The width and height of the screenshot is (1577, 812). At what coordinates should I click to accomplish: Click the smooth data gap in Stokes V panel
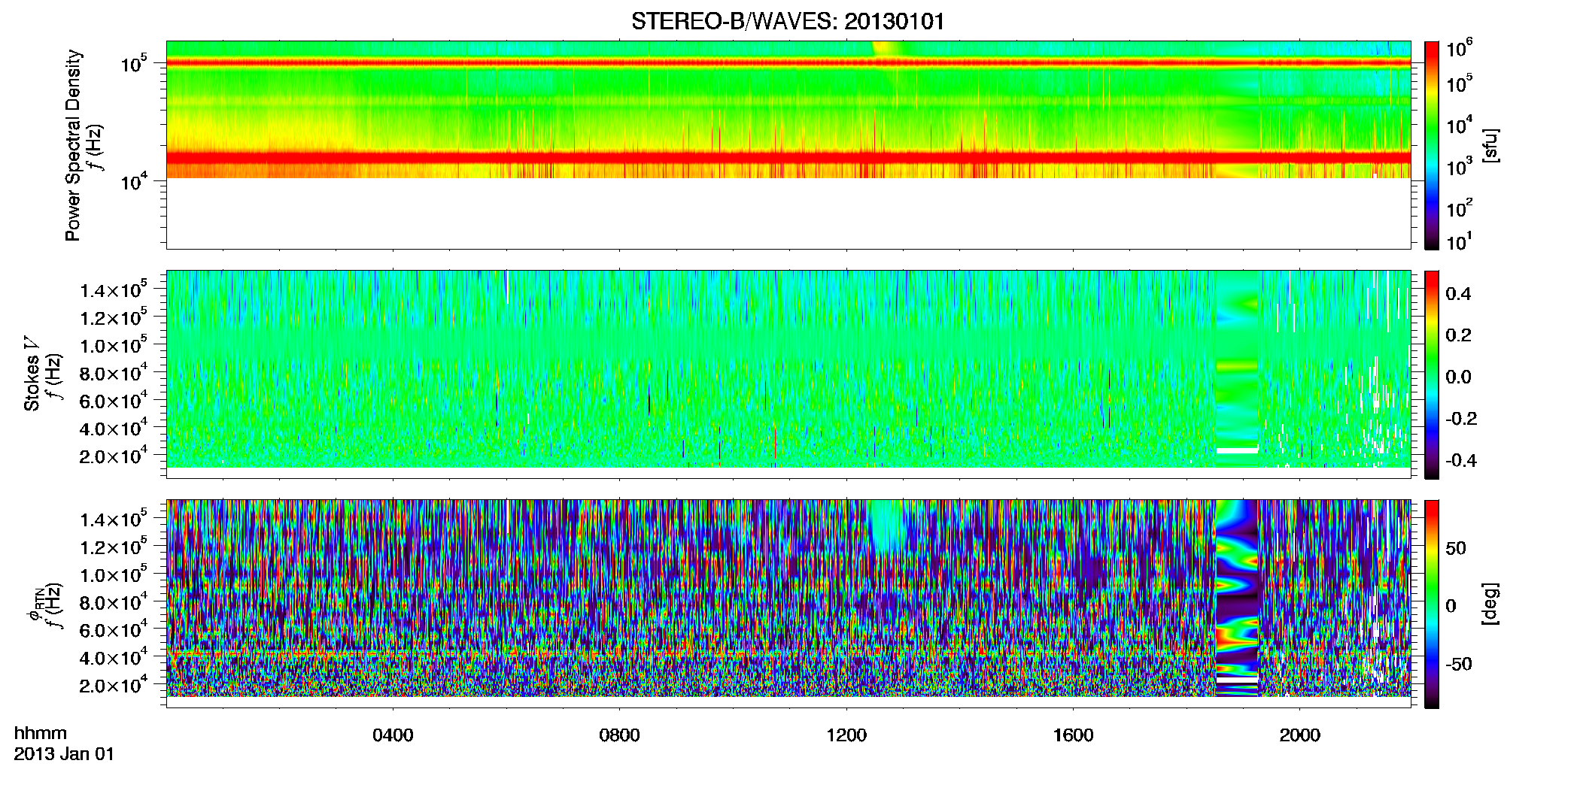pyautogui.click(x=1237, y=368)
